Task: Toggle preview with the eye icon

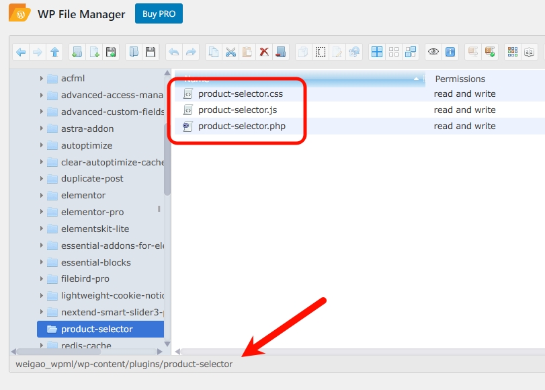Action: [x=433, y=52]
